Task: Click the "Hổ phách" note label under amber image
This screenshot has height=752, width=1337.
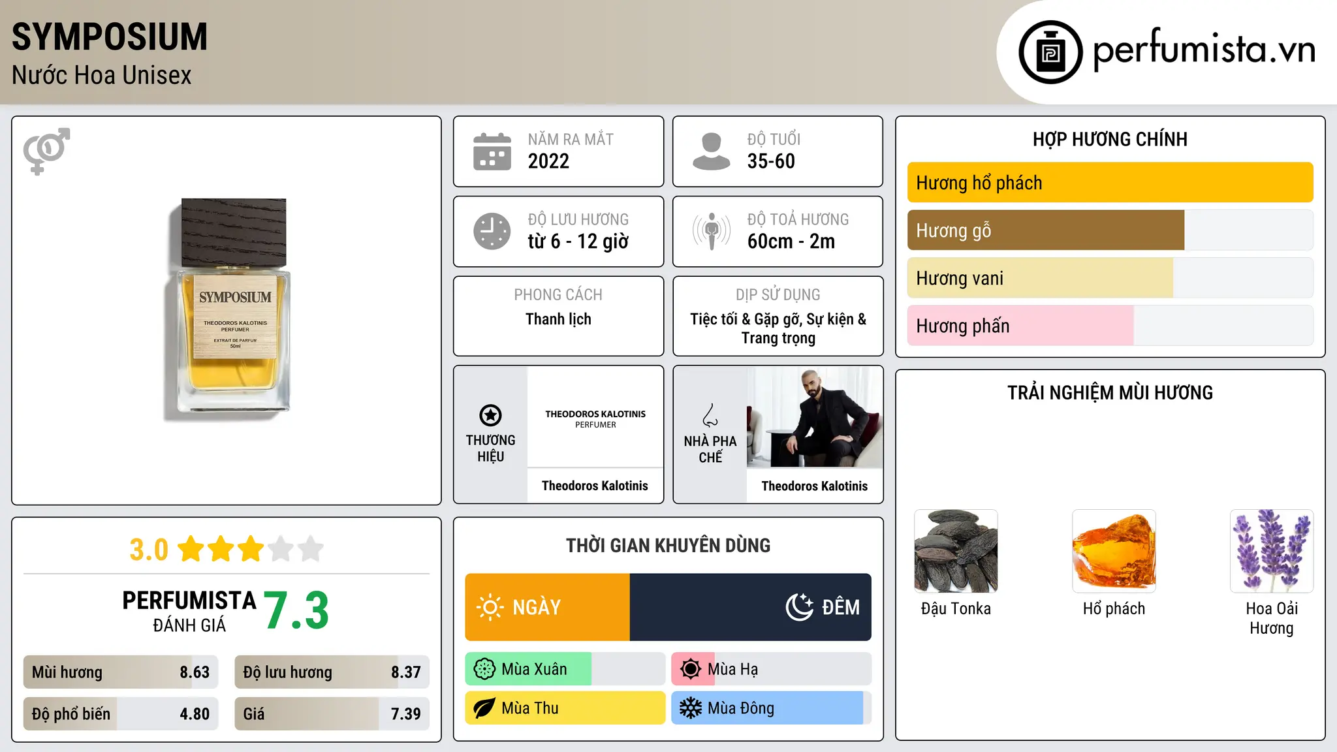Action: pos(1114,609)
